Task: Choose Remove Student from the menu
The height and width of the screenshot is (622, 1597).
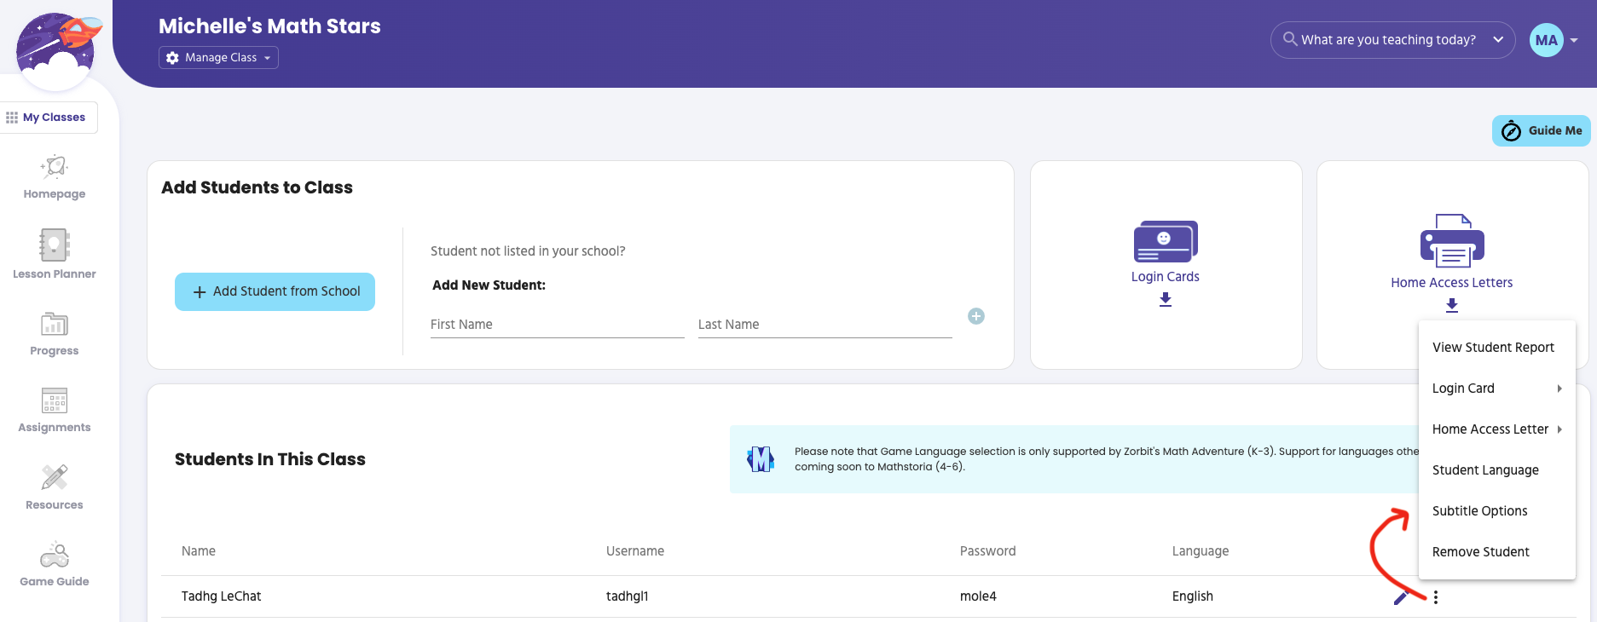Action: coord(1480,552)
